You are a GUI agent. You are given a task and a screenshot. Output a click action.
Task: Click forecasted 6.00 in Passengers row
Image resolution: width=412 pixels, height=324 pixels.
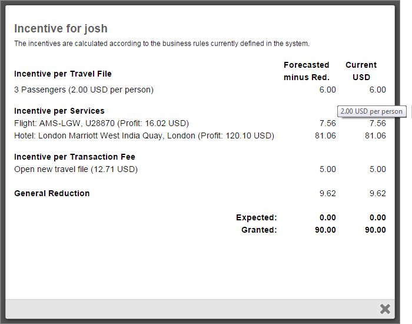pos(327,90)
